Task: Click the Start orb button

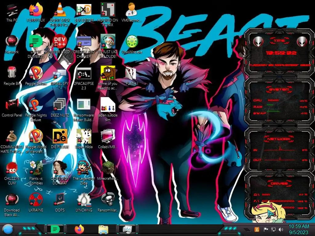Action: pyautogui.click(x=8, y=229)
